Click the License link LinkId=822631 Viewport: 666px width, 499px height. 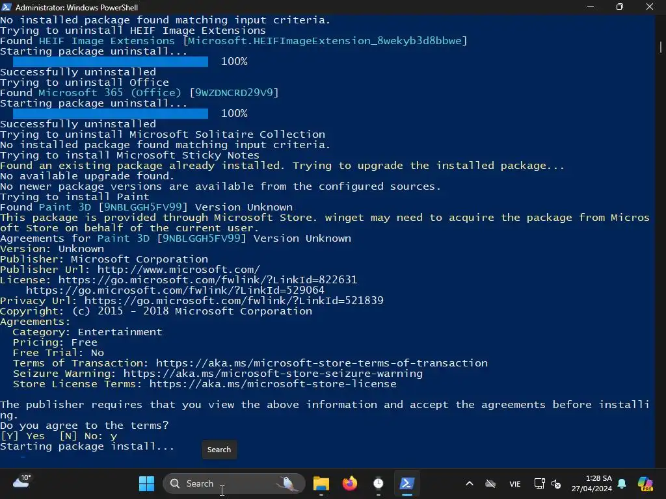tap(207, 280)
